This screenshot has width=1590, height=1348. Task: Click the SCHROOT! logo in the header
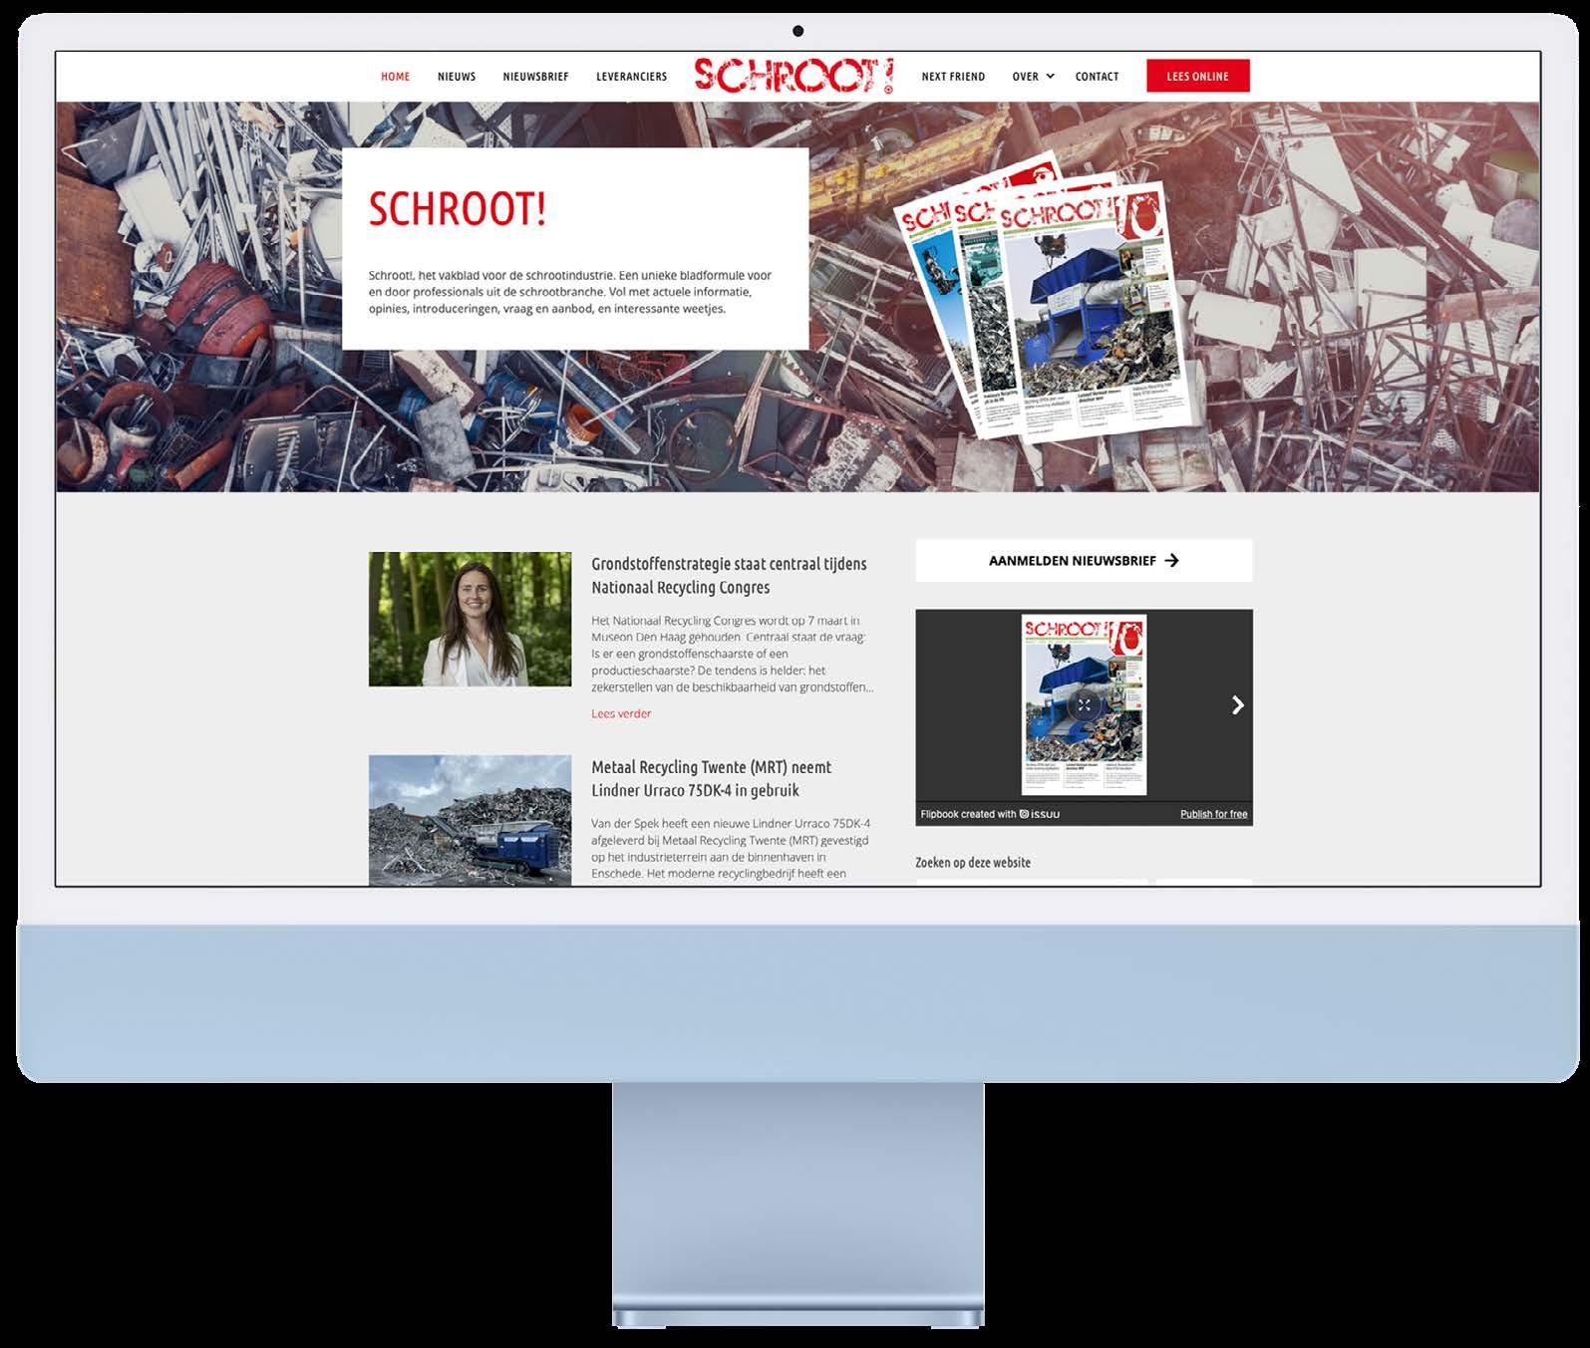click(x=794, y=76)
